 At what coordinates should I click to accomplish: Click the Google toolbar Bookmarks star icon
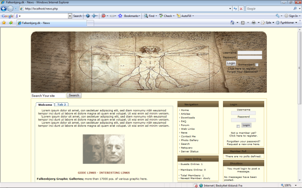click(120, 16)
